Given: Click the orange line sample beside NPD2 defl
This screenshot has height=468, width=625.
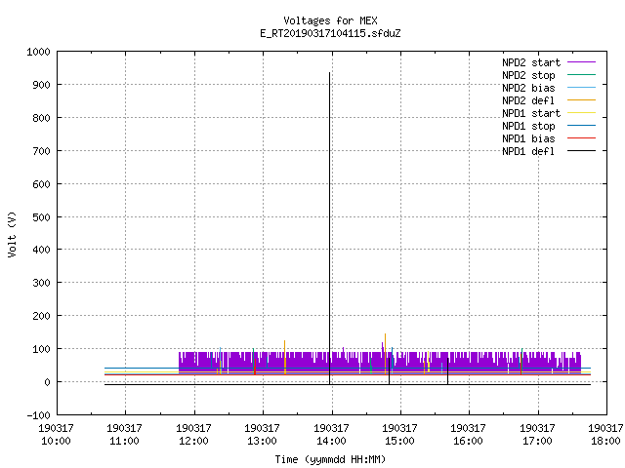Looking at the screenshot, I should pyautogui.click(x=581, y=100).
